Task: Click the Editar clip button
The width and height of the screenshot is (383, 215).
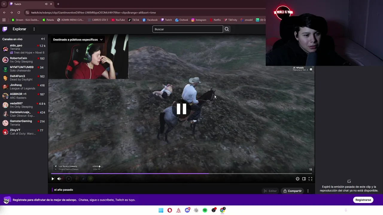Action: [x=270, y=191]
